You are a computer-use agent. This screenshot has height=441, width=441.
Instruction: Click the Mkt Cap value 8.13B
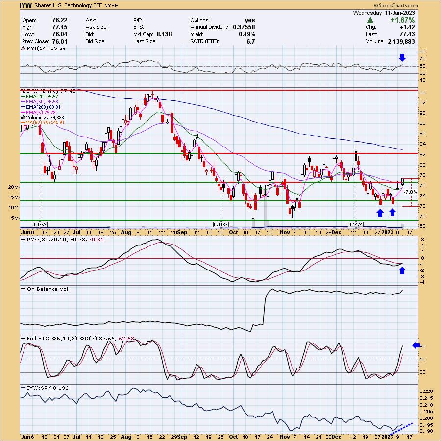point(164,34)
